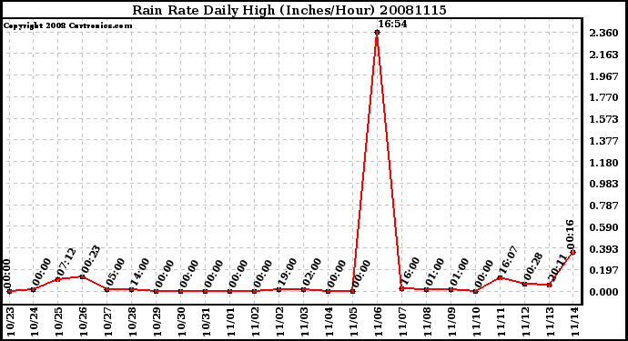
Task: Click the 19:00 time label
Action: [288, 273]
